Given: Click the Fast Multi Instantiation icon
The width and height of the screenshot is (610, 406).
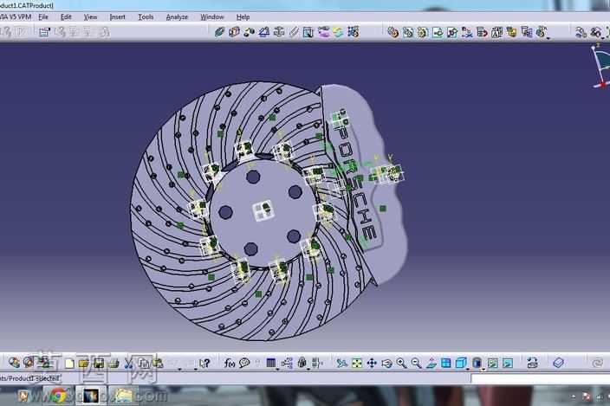Looking at the screenshot, I should [541, 32].
